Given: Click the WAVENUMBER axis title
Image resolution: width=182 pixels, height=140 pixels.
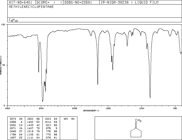Looking at the screenshot, I should [x=91, y=111].
